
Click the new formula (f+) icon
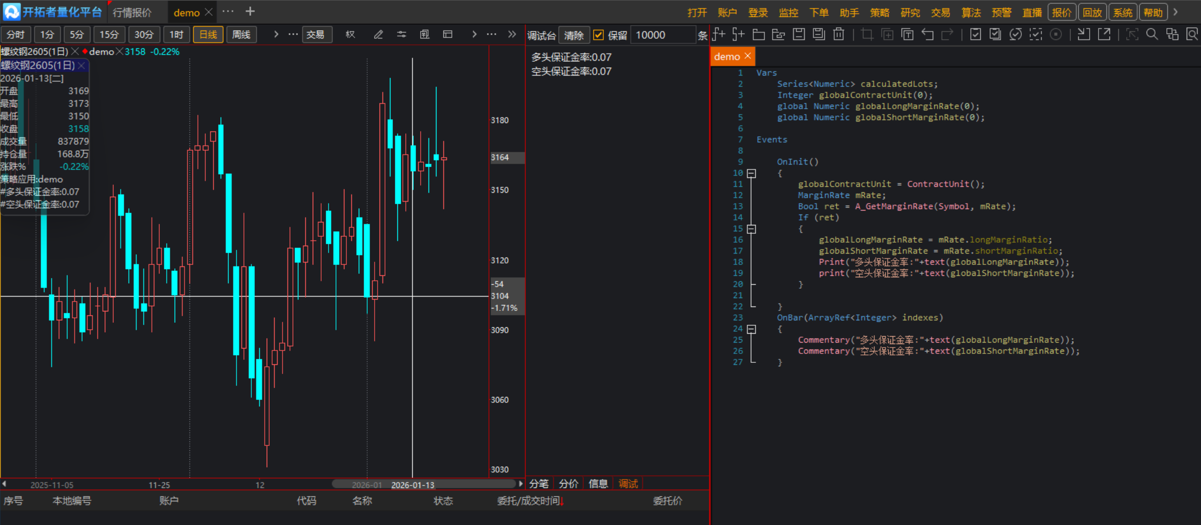click(x=719, y=35)
